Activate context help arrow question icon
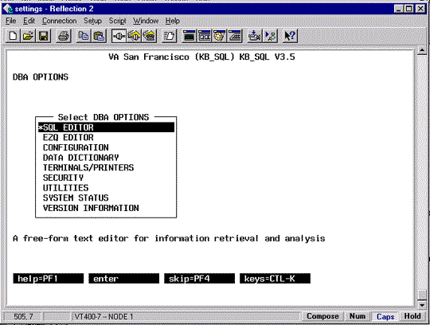430x325 pixels. (290, 36)
